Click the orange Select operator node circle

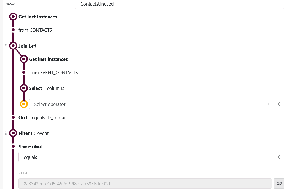coord(24,104)
